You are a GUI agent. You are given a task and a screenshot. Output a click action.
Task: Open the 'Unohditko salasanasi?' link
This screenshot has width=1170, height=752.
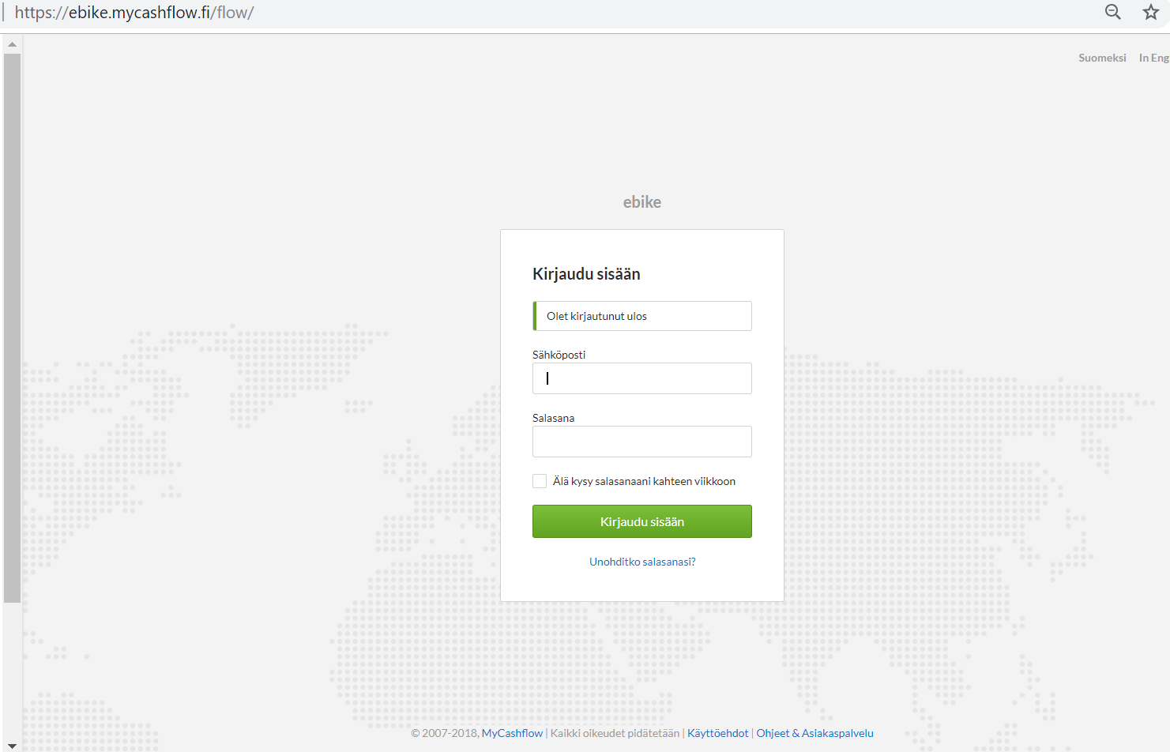click(642, 562)
